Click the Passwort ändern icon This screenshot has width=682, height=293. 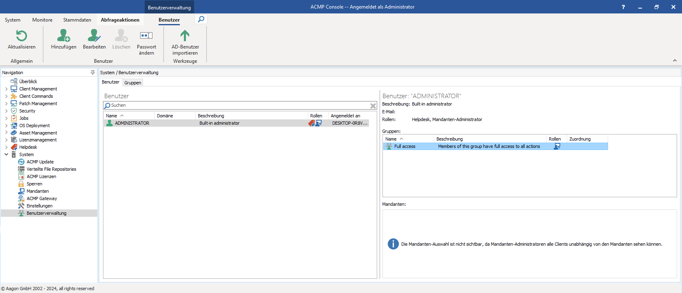(146, 36)
